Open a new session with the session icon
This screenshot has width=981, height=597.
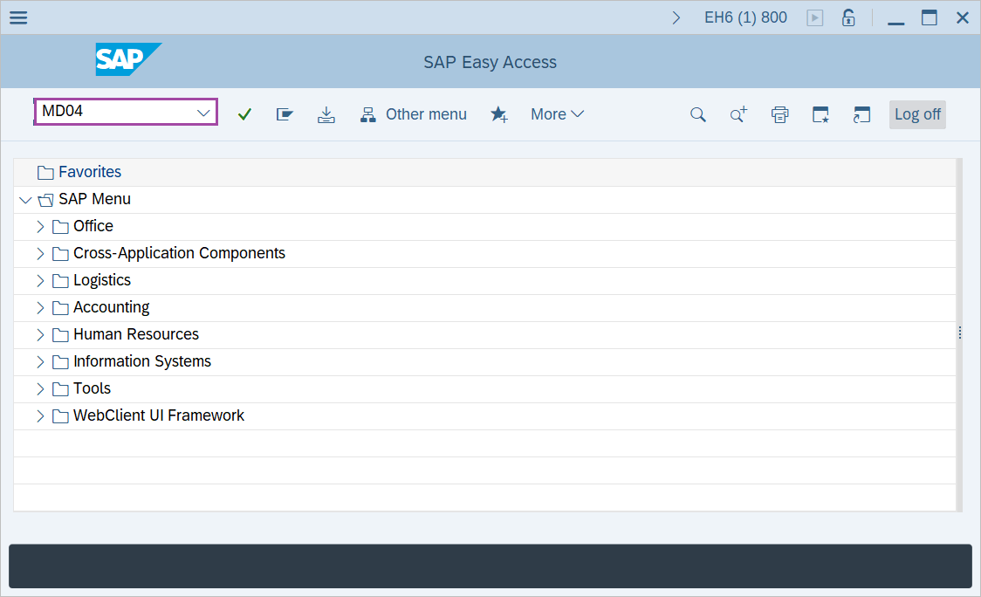861,114
